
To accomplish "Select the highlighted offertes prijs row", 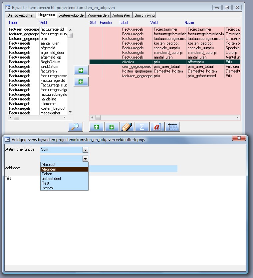I will [165, 62].
